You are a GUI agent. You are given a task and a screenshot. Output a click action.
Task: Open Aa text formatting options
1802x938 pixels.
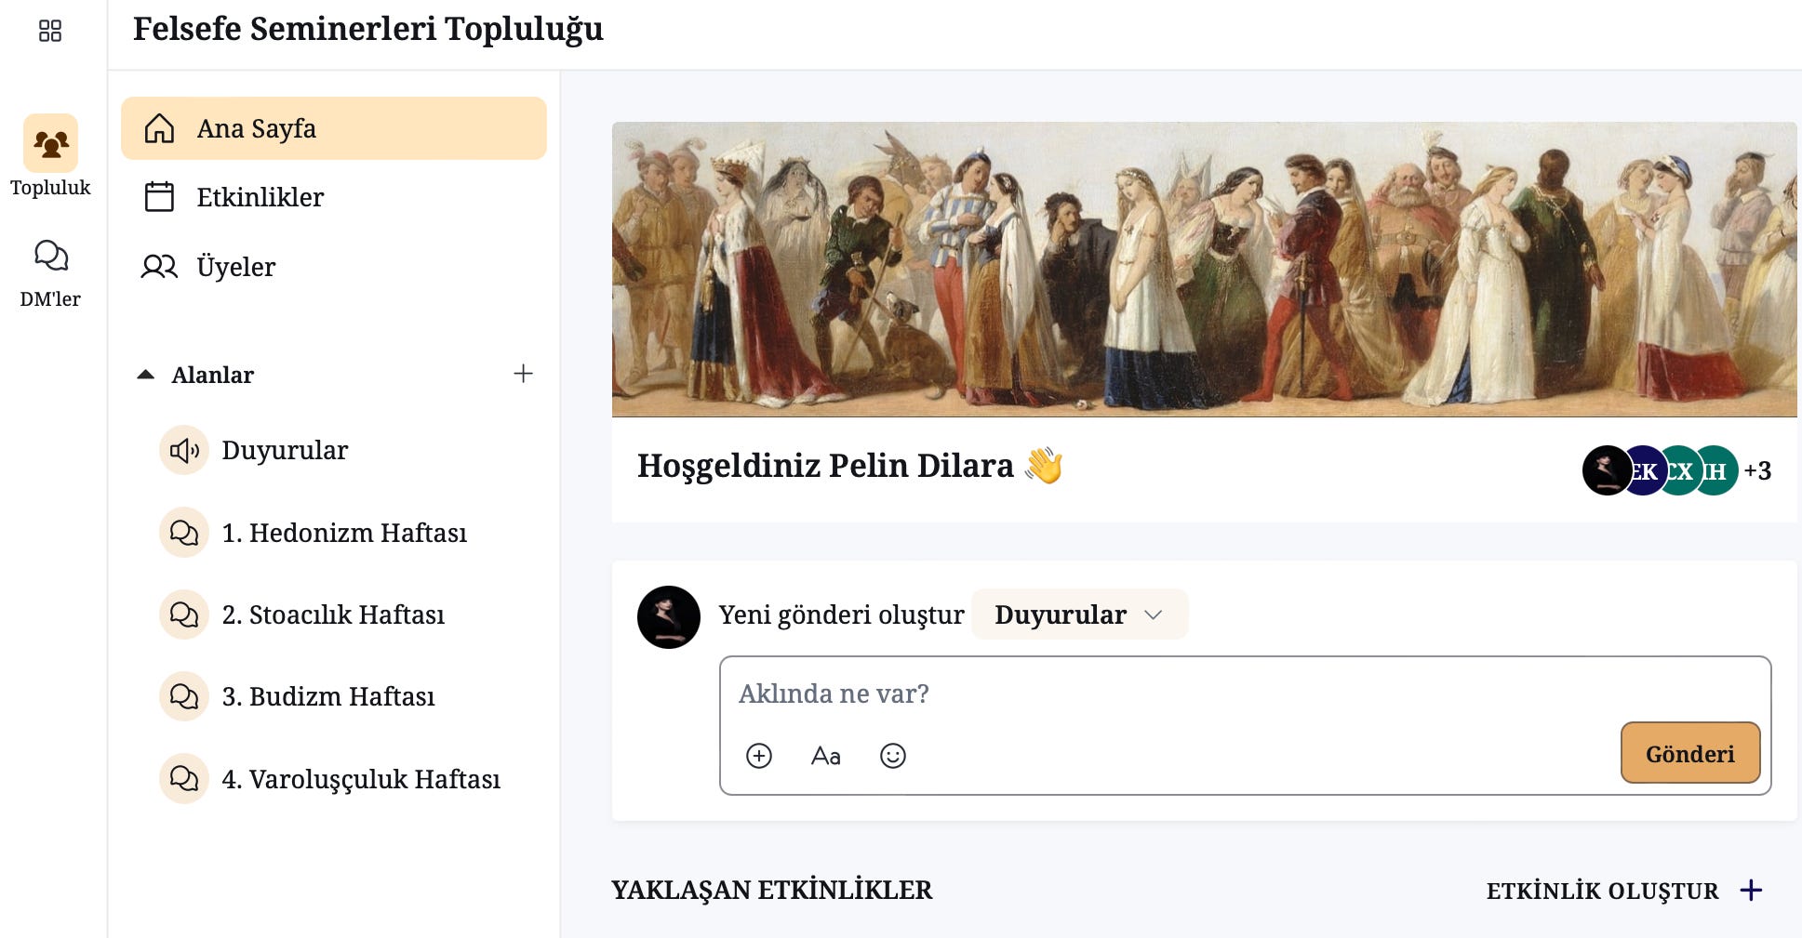point(825,756)
